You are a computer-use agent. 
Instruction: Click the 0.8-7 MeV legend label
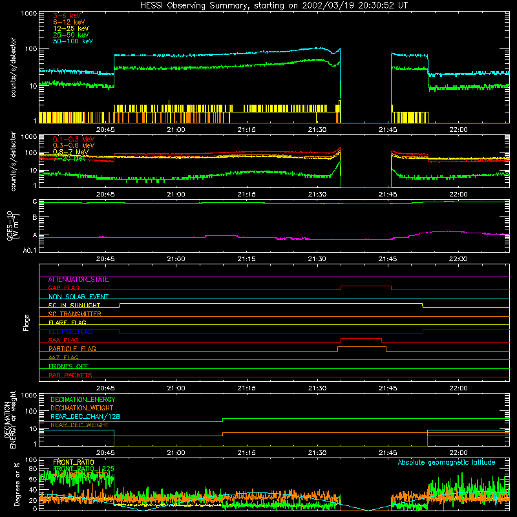coord(70,152)
